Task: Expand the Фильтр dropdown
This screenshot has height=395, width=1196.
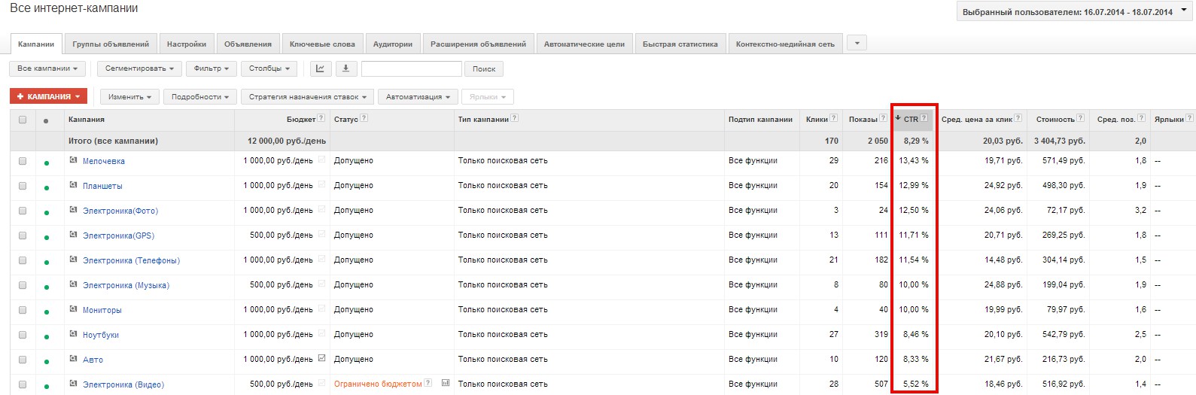Action: point(212,68)
